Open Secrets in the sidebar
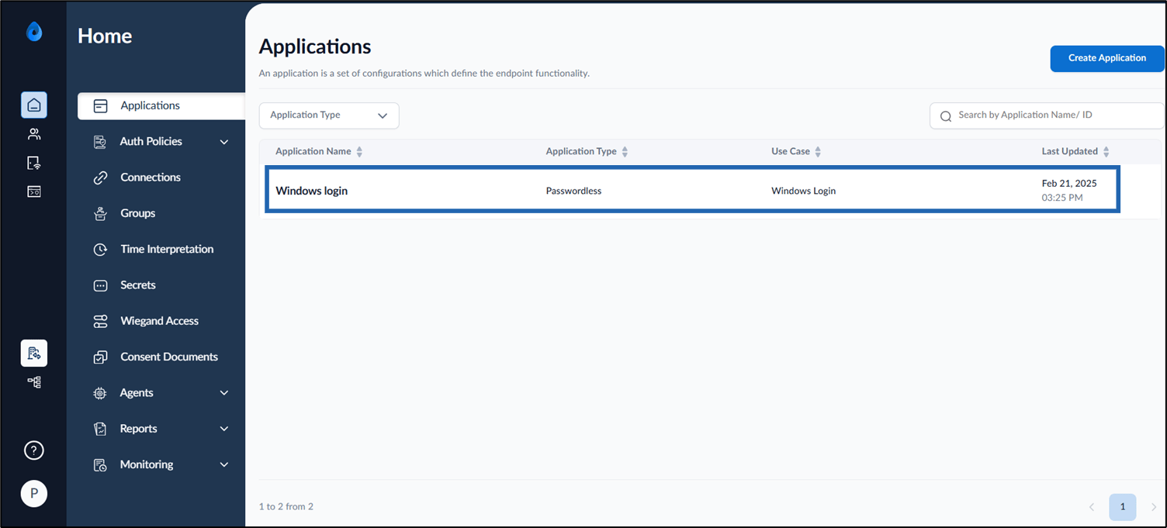This screenshot has height=528, width=1167. click(x=138, y=285)
